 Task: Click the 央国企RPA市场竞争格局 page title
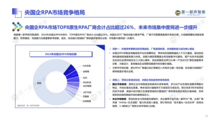coord(55,13)
